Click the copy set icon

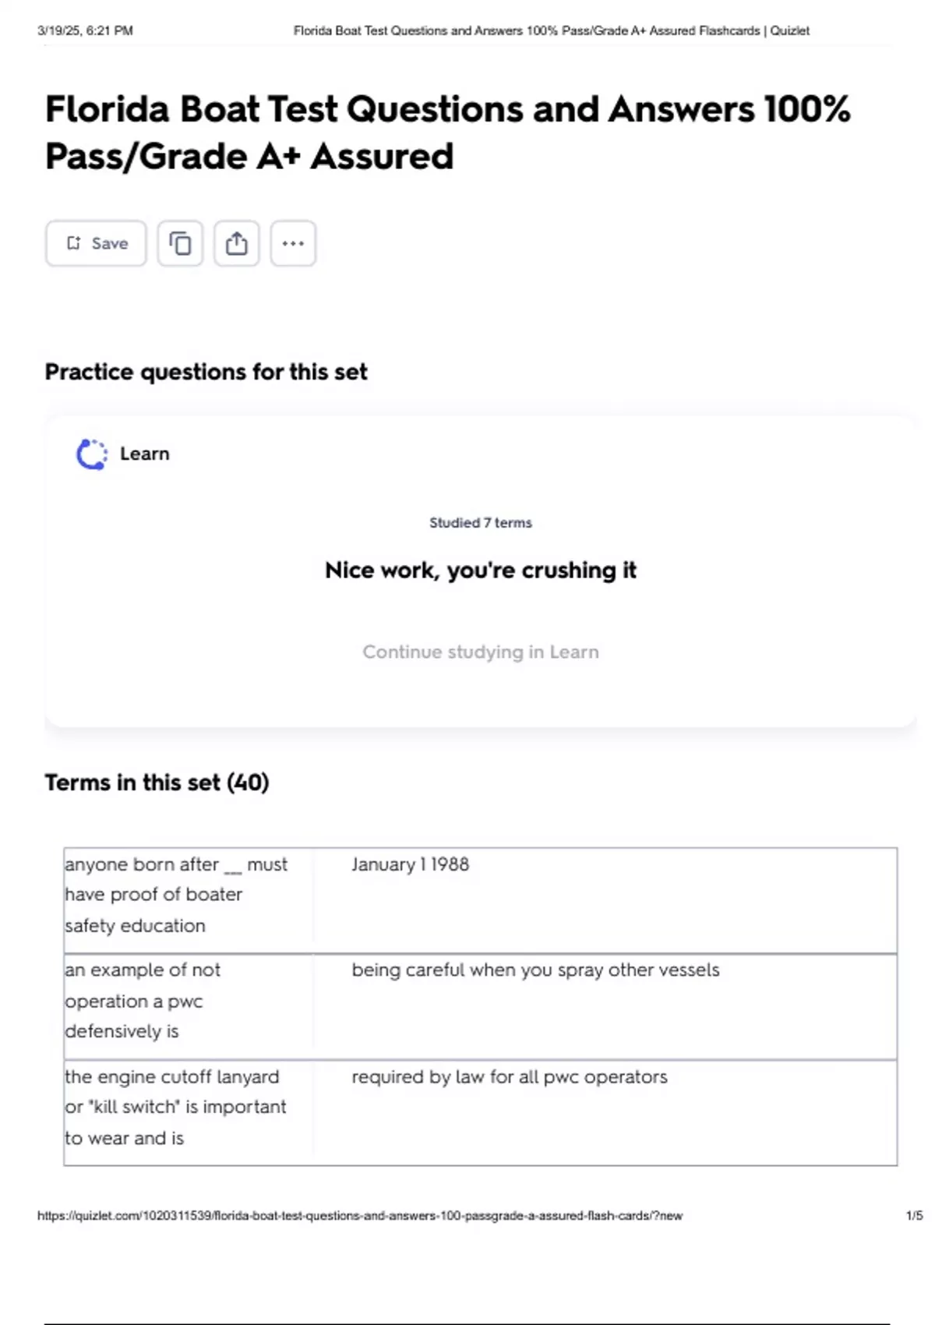tap(180, 244)
